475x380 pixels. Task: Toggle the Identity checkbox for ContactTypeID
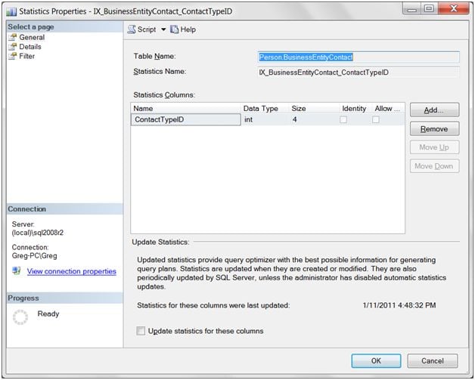click(343, 119)
